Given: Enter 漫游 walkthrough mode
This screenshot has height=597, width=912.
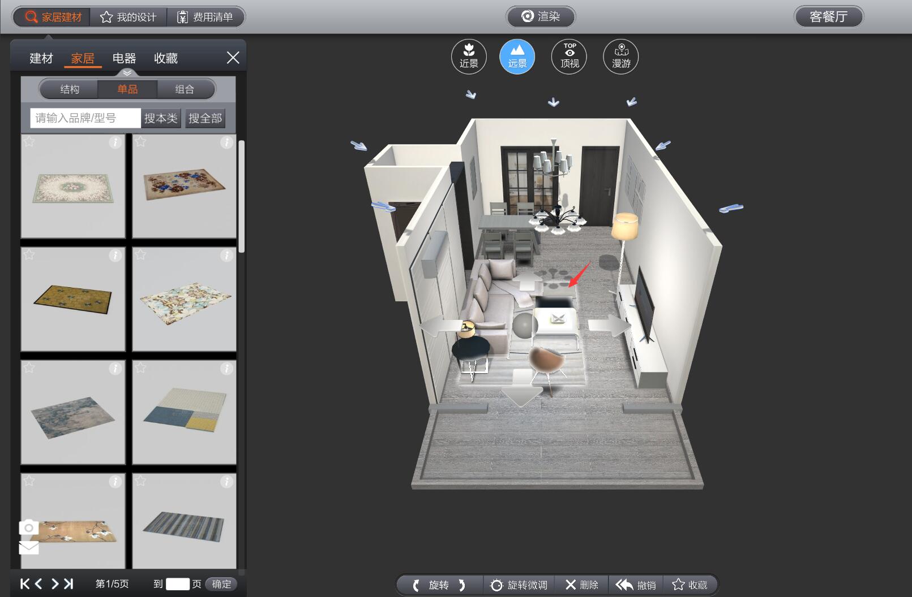Looking at the screenshot, I should [x=621, y=57].
